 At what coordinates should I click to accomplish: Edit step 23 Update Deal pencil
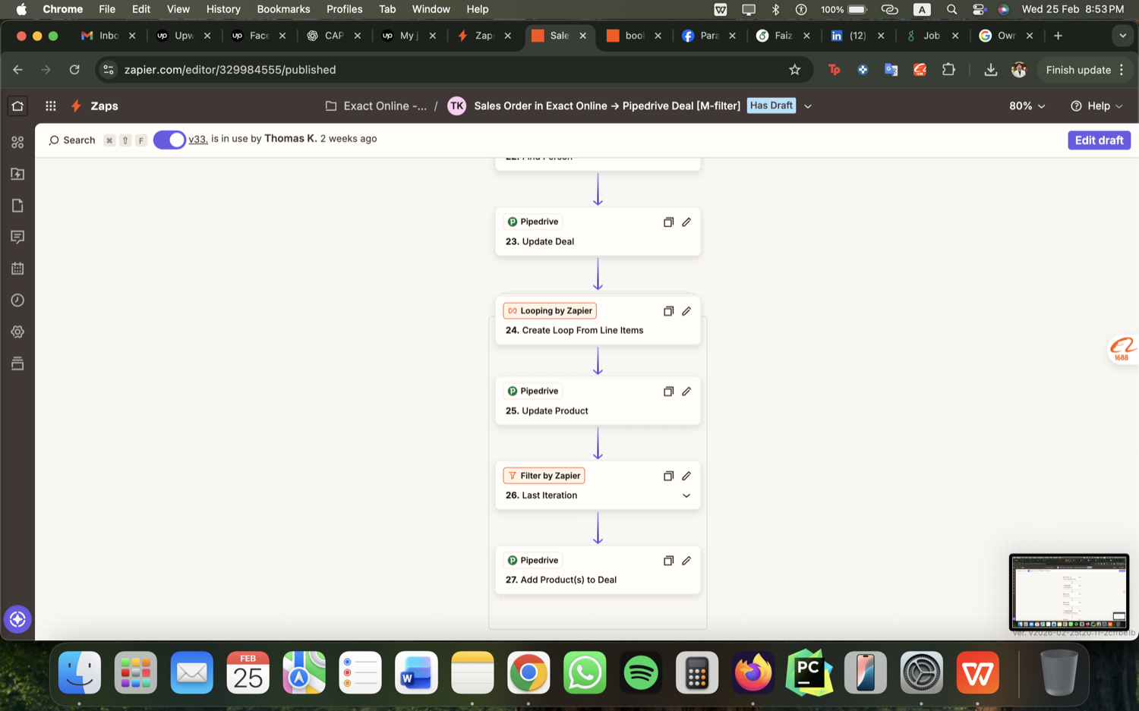click(x=686, y=222)
